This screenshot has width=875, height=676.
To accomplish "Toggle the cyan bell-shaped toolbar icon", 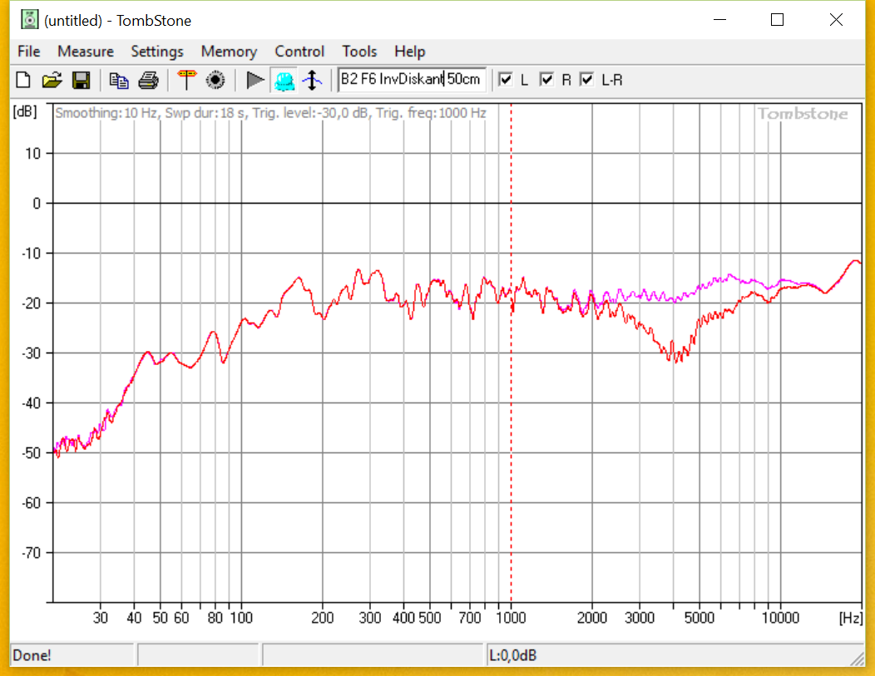I will pos(284,81).
